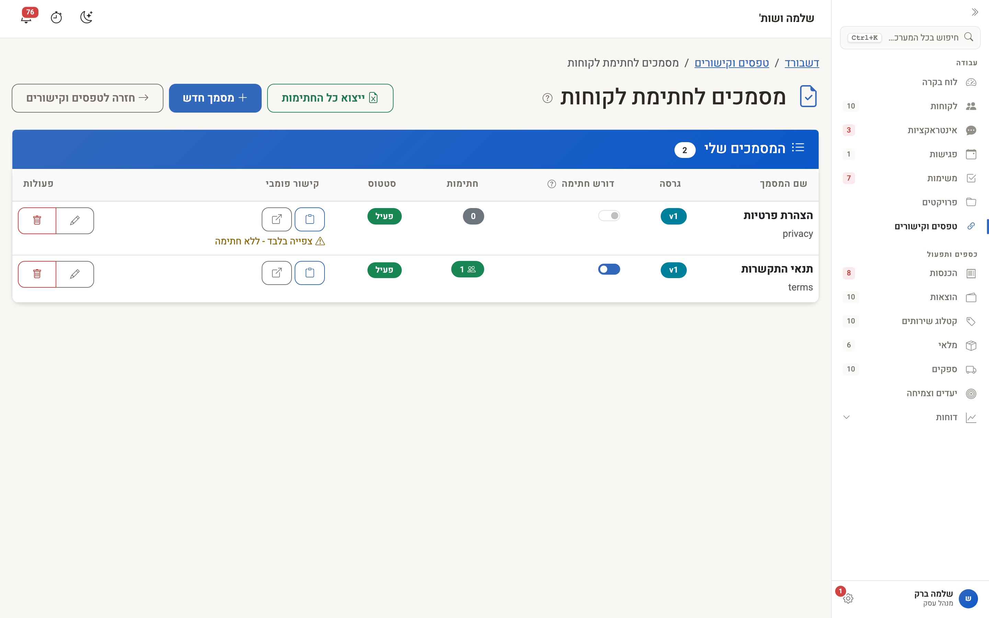989x618 pixels.
Task: Click the user avatar ש
Action: click(x=968, y=598)
